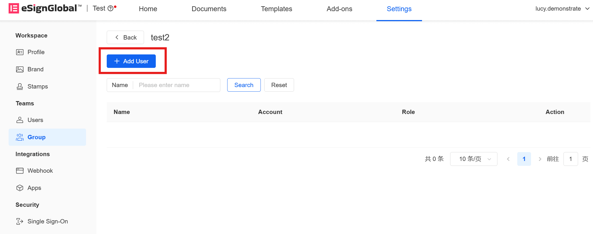Go back using the Back button
Screen dimensions: 593x234
click(125, 38)
